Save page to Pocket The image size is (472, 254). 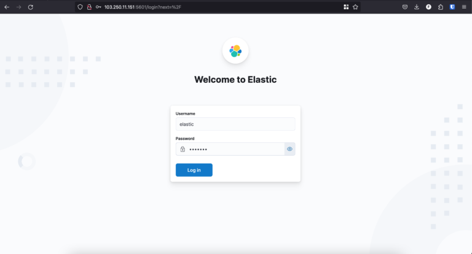(x=405, y=7)
